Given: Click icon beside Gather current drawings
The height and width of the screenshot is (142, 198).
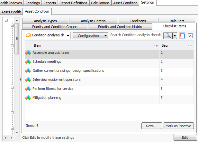Looking at the screenshot, I should pos(28,71).
